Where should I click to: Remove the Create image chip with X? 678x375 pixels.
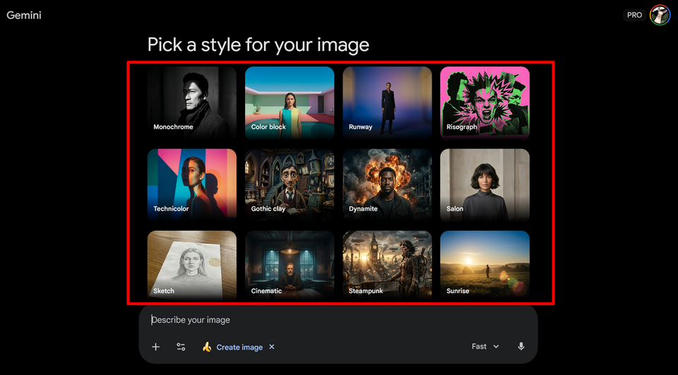pos(272,347)
